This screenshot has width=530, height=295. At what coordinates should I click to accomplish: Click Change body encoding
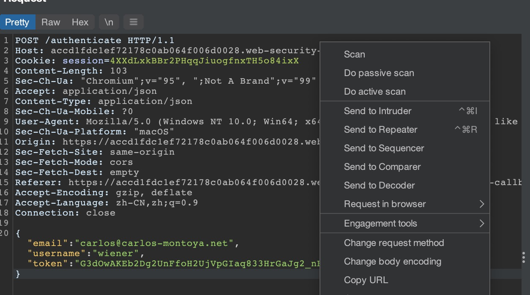(x=392, y=261)
